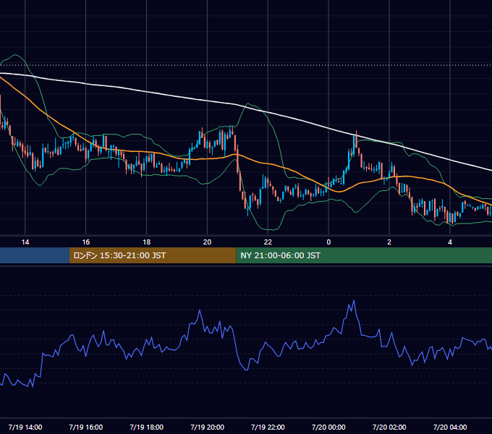Click the 7/20 02:00 time label
492x434 pixels.
click(389, 427)
